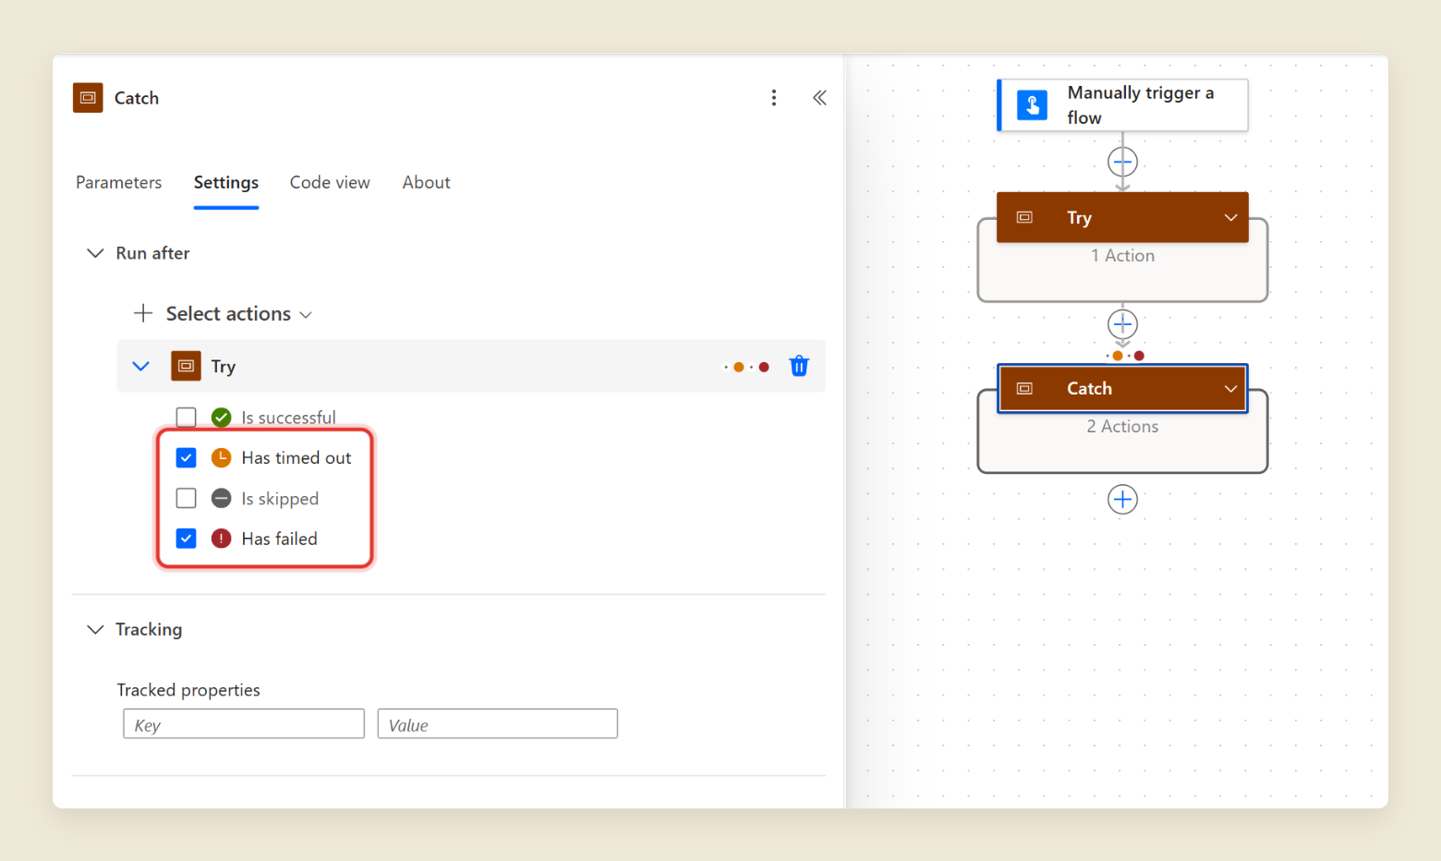Click the Is skipped label
This screenshot has height=861, width=1441.
click(x=280, y=499)
